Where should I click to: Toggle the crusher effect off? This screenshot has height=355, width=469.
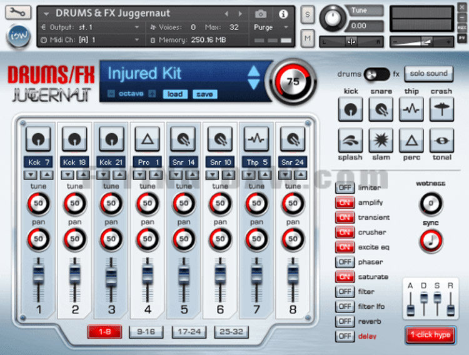(345, 232)
